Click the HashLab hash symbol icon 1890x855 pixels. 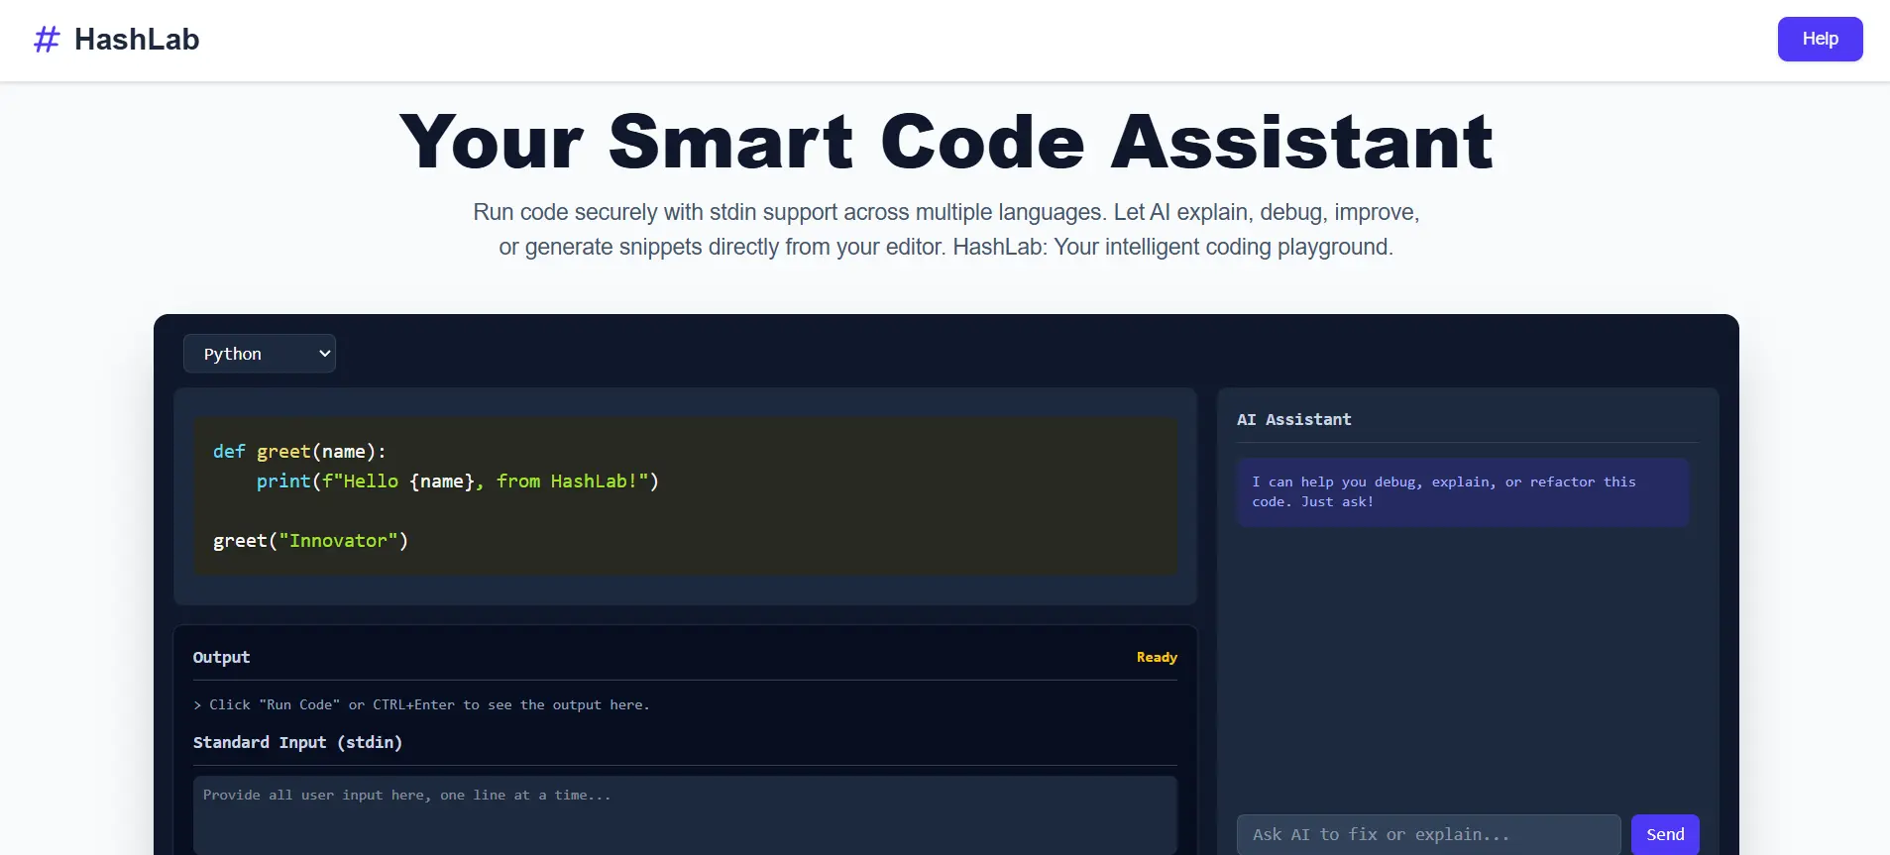click(47, 40)
